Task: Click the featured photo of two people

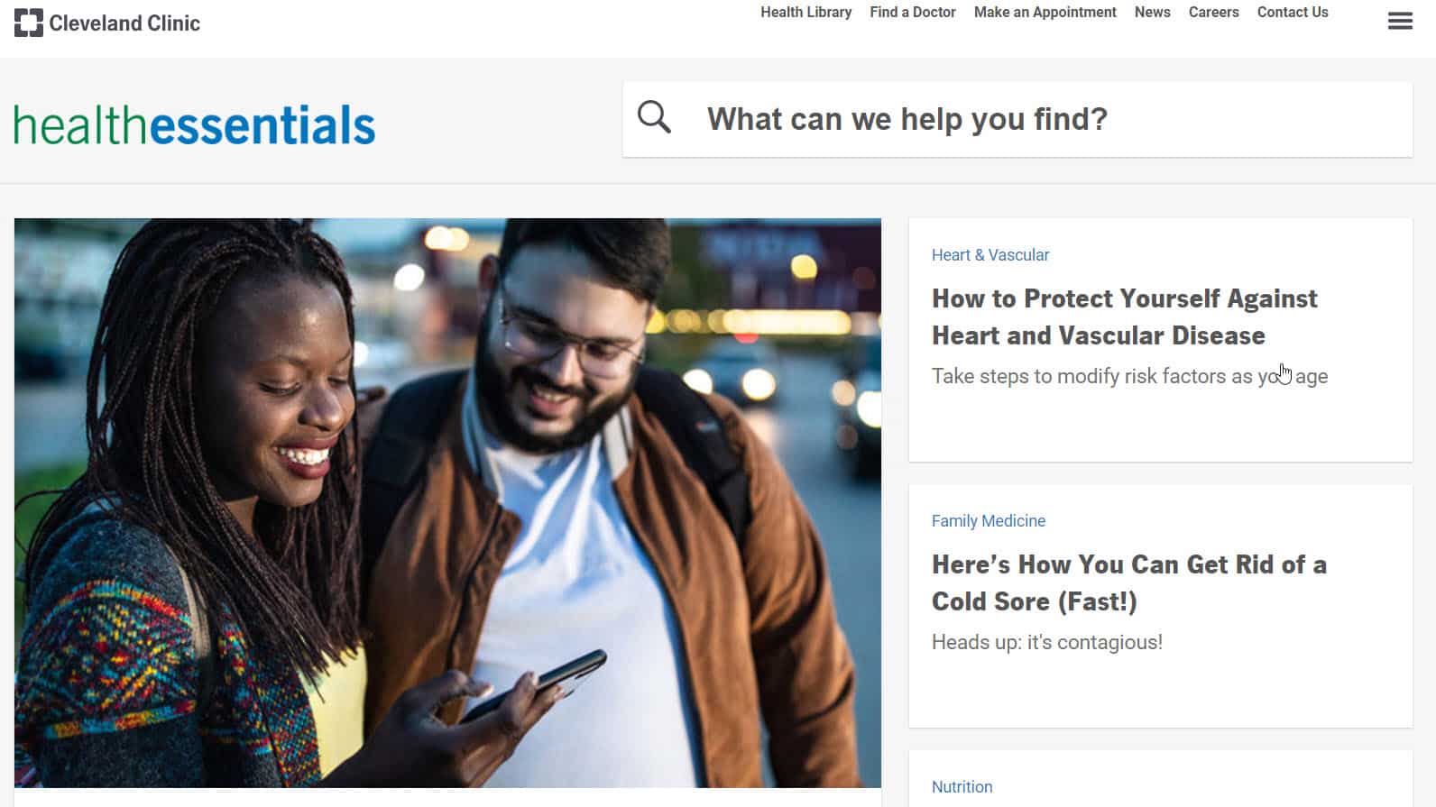Action: point(447,503)
